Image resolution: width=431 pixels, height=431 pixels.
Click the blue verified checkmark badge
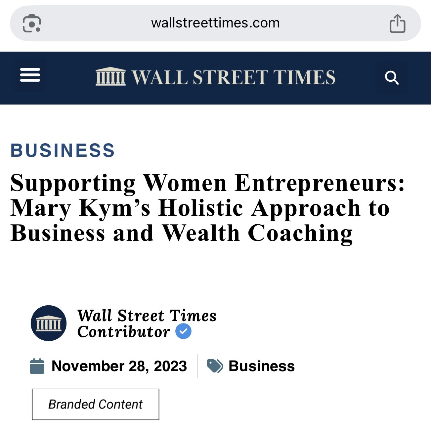184,331
